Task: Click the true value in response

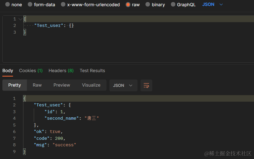Action: pyautogui.click(x=55, y=132)
